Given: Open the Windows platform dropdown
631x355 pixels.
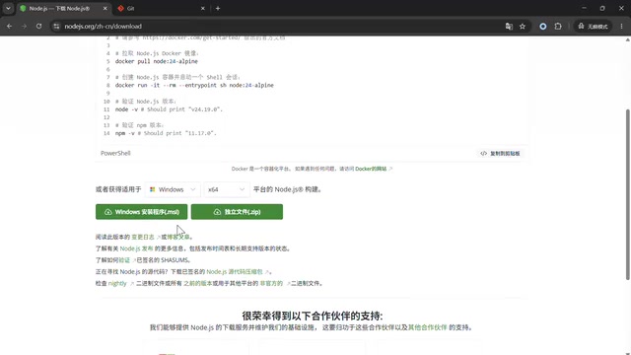Looking at the screenshot, I should (x=173, y=189).
